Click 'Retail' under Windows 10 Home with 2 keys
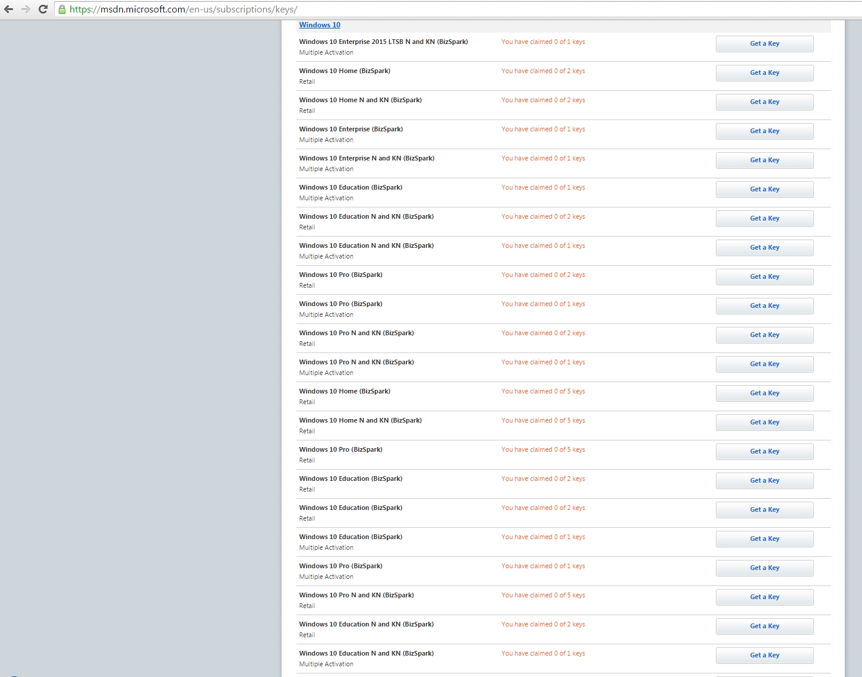862x677 pixels. (x=307, y=81)
